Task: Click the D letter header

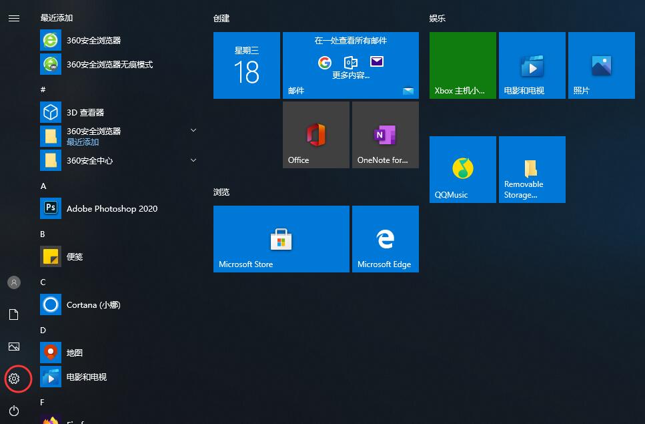Action: pos(43,330)
